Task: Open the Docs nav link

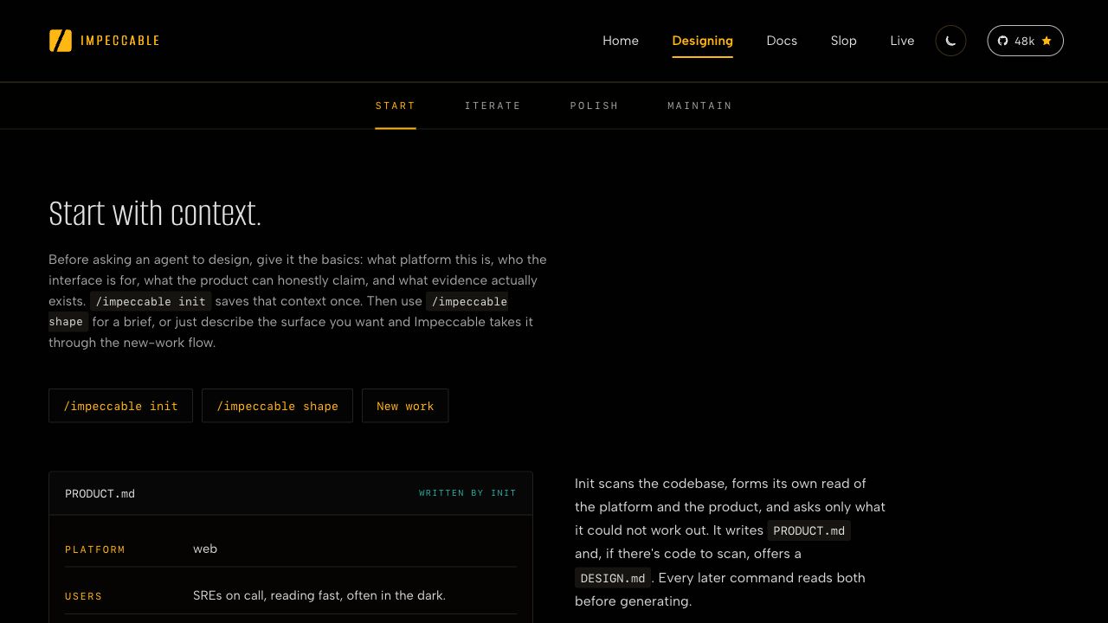Action: click(x=782, y=41)
